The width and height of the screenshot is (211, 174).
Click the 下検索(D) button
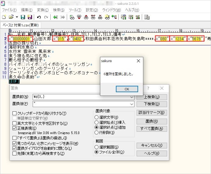(x=152, y=104)
